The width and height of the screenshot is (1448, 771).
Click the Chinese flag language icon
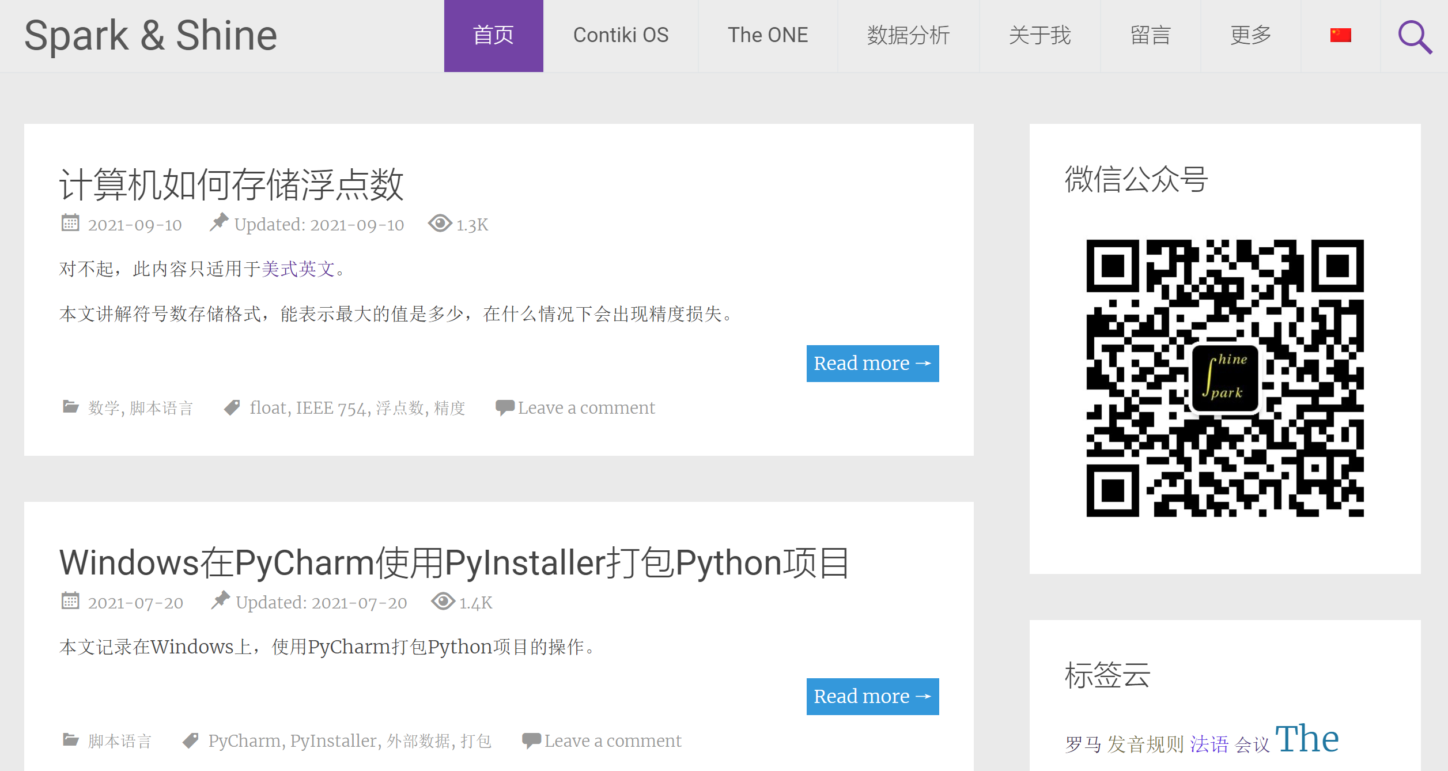click(x=1340, y=36)
